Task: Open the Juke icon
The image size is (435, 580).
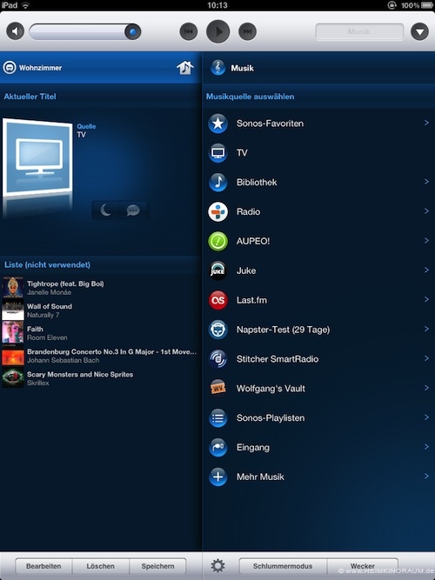Action: 217,270
